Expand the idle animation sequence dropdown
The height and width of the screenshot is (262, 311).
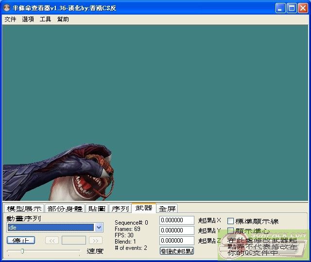click(99, 228)
